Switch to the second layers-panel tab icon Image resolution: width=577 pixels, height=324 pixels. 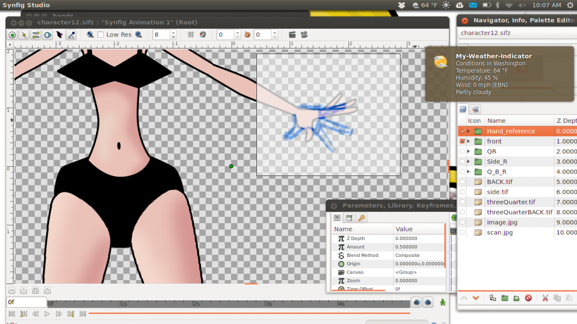click(475, 109)
